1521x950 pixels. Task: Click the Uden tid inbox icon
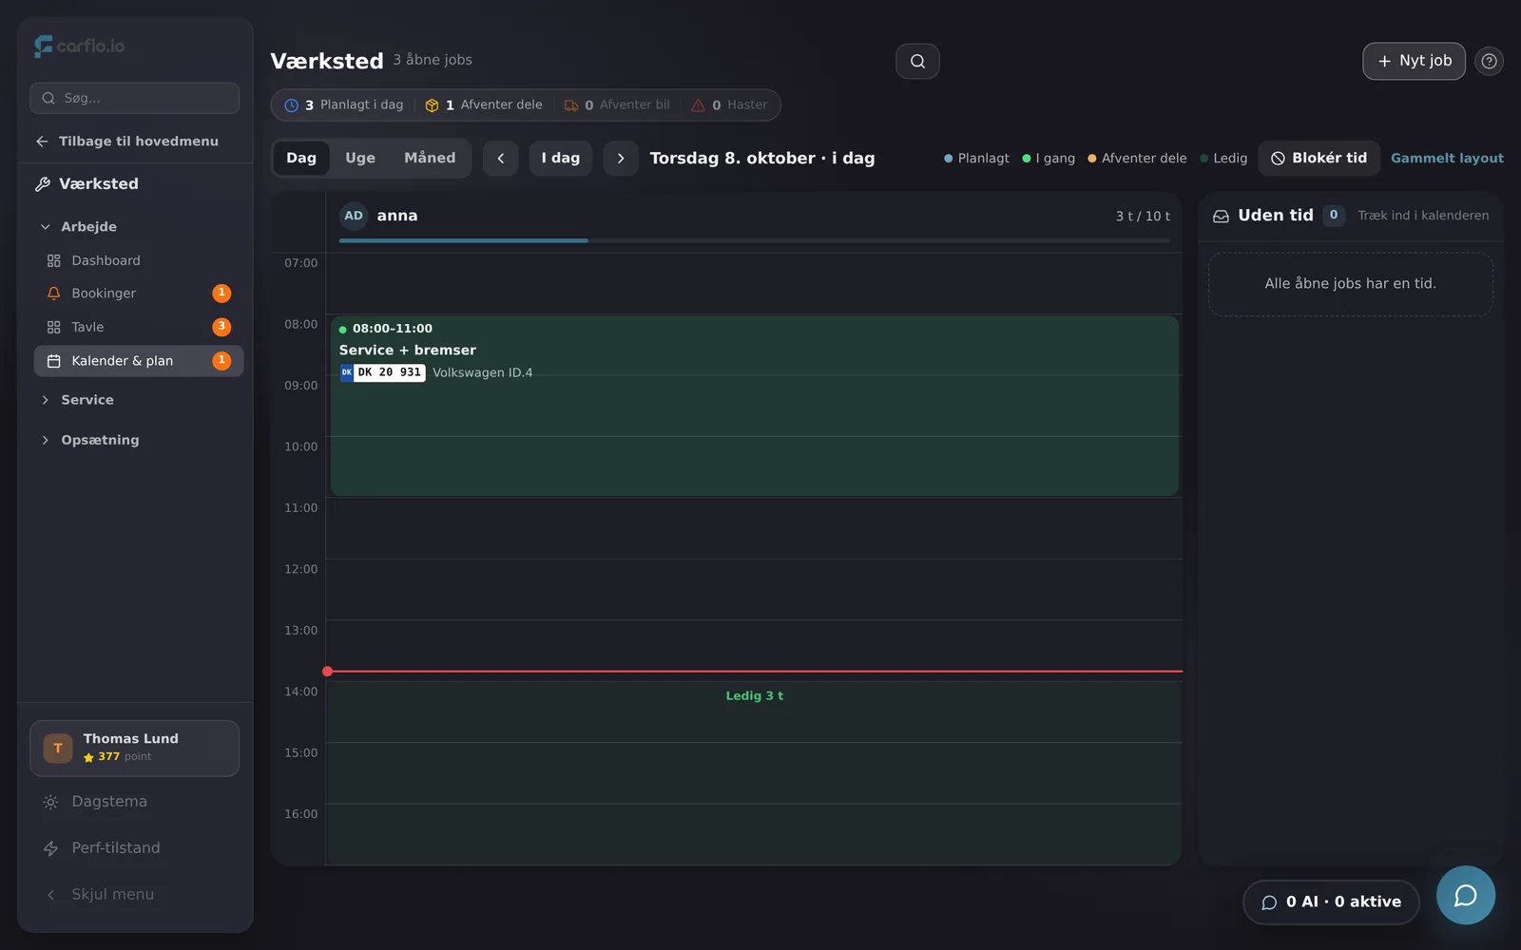(x=1221, y=216)
